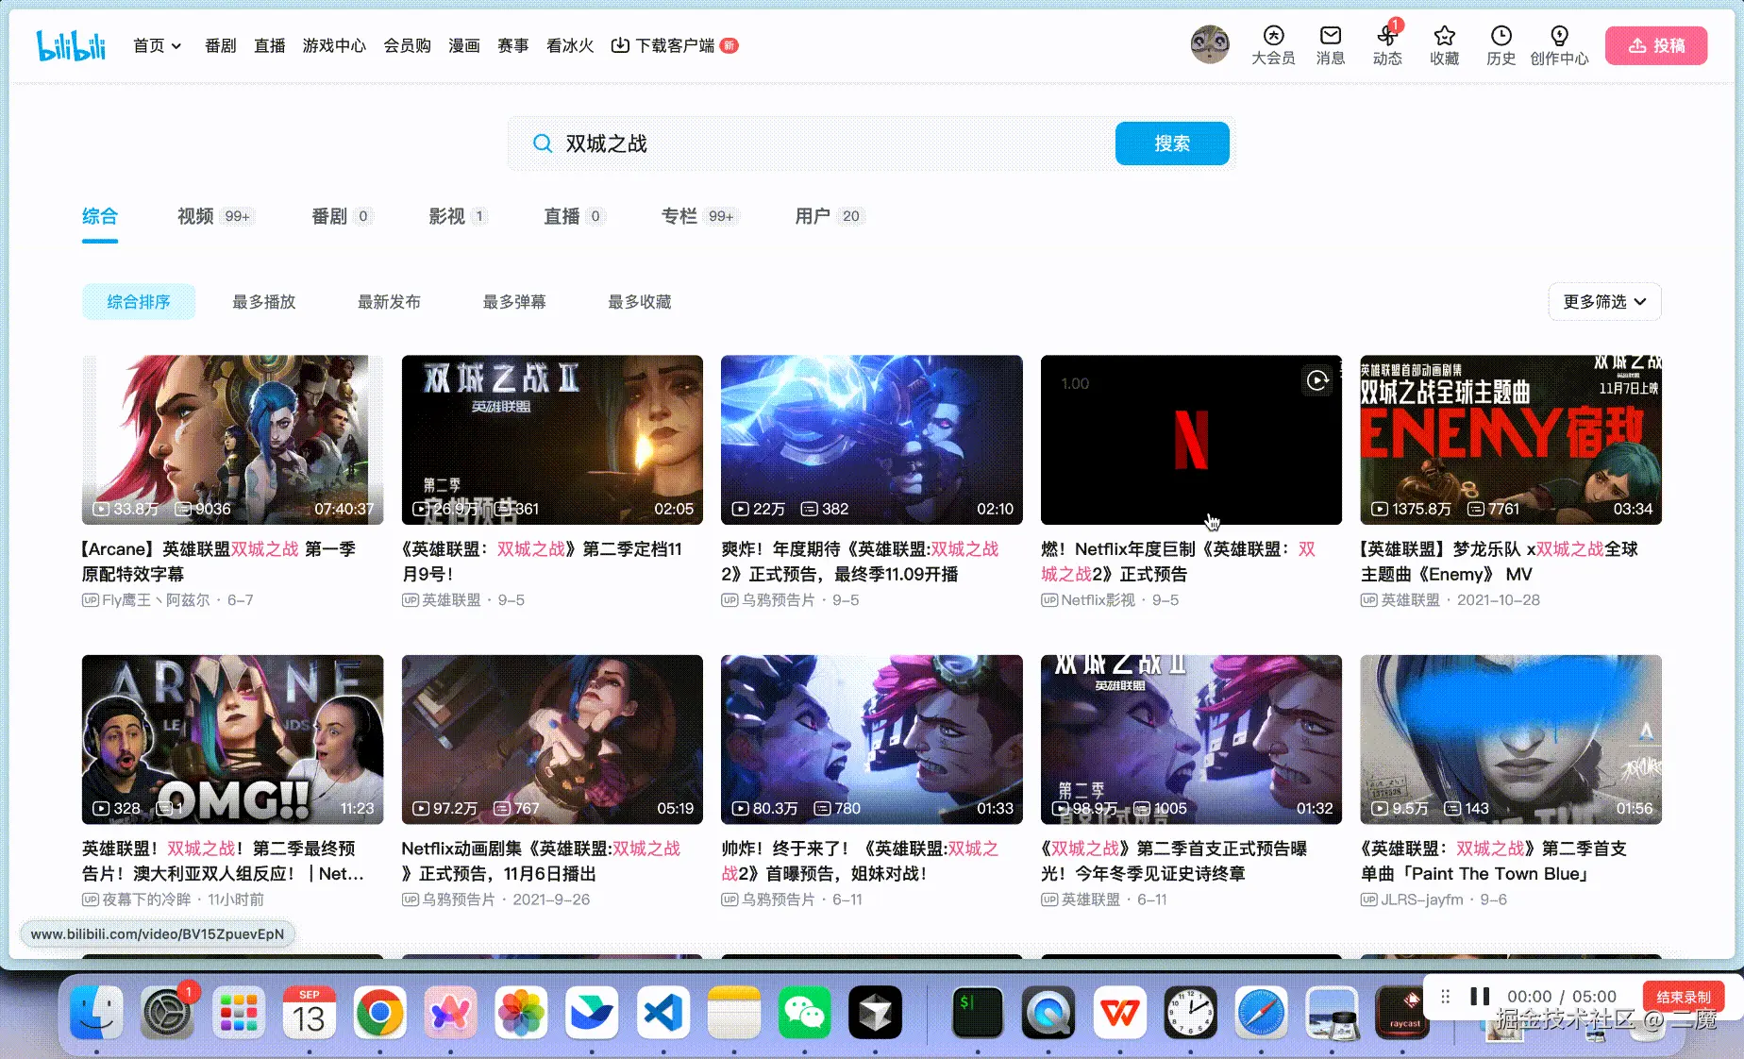
Task: Switch to the 番剧 0 results tab
Action: [341, 216]
